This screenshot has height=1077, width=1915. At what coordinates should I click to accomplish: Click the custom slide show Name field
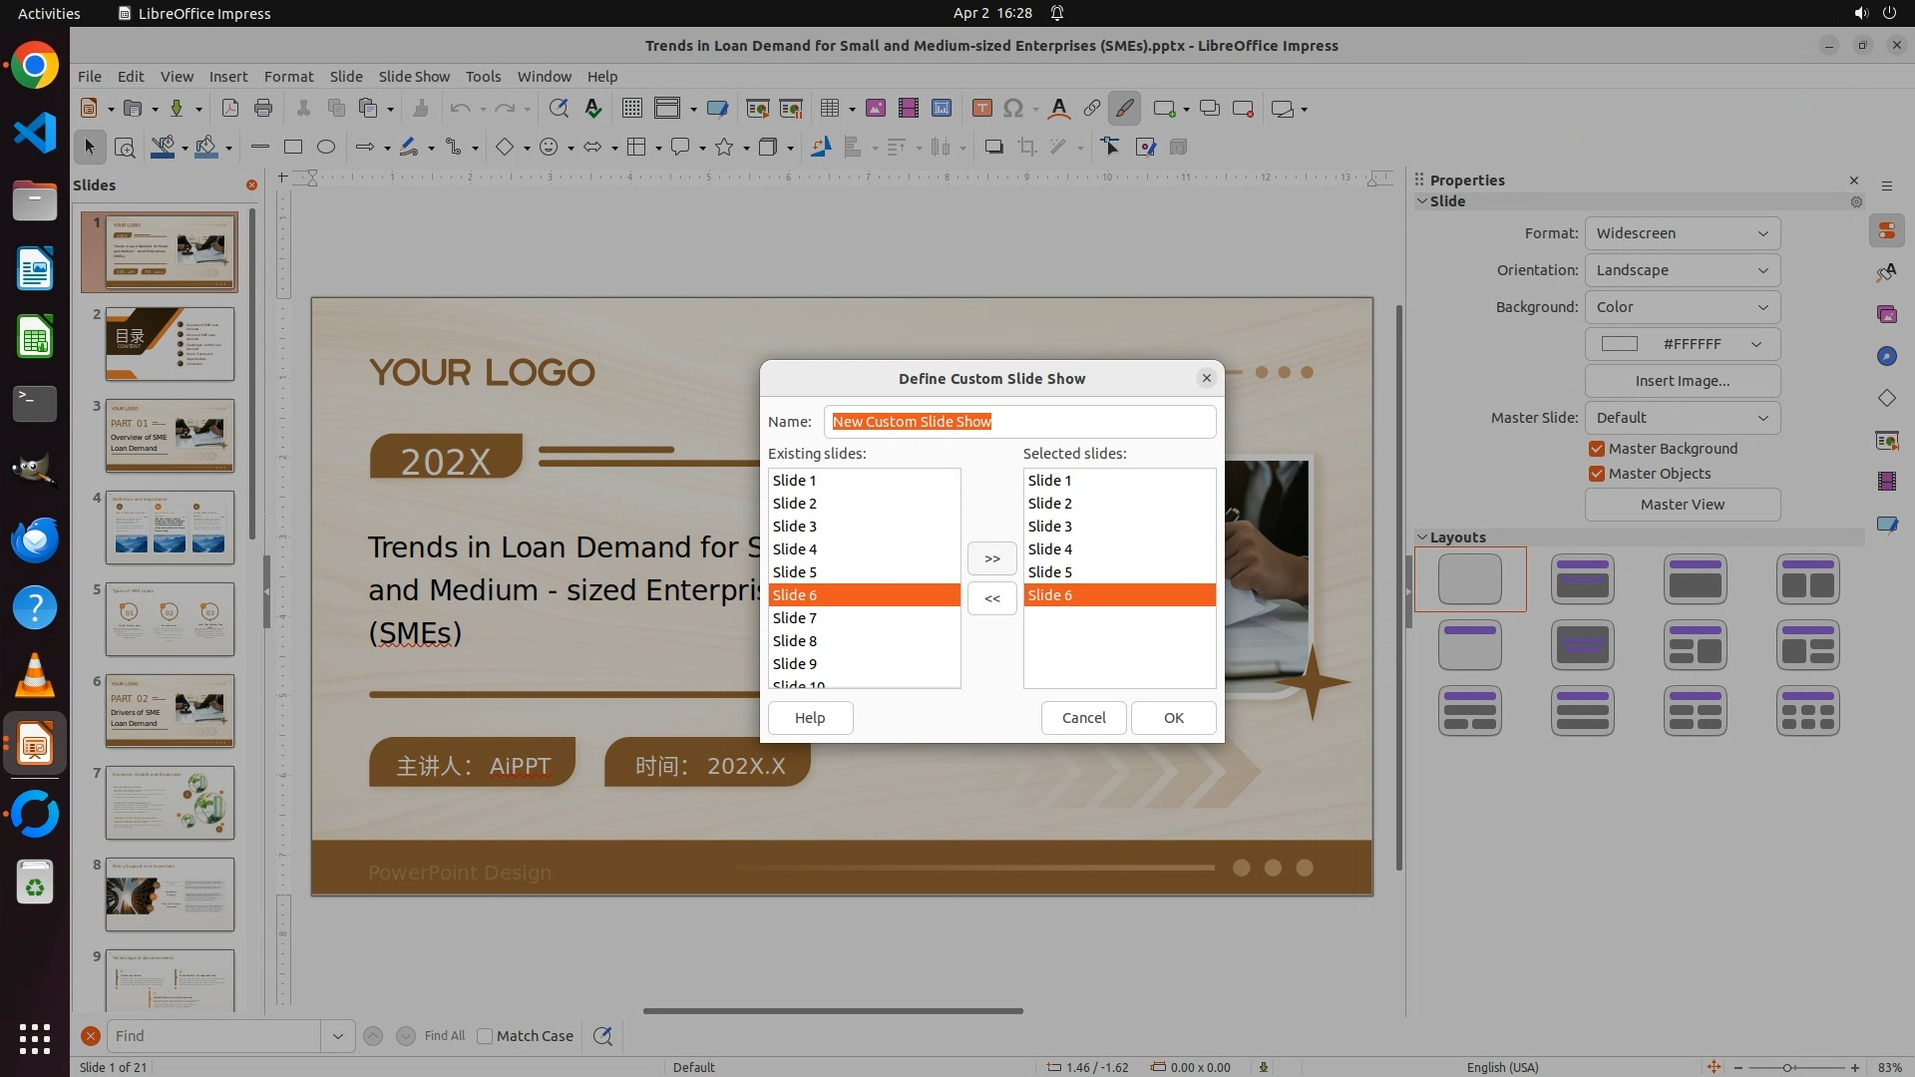[x=1019, y=422]
